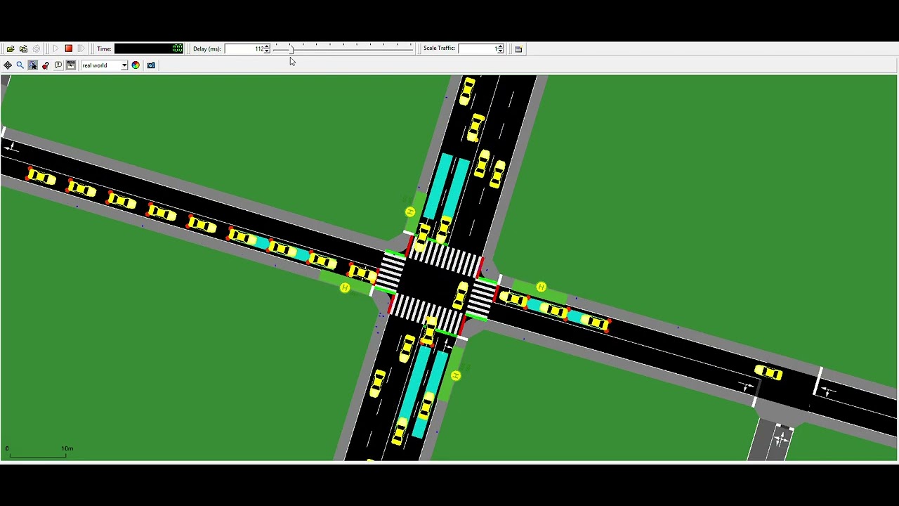Click the bus stop sign on the east road
The width and height of the screenshot is (899, 506).
[x=541, y=287]
